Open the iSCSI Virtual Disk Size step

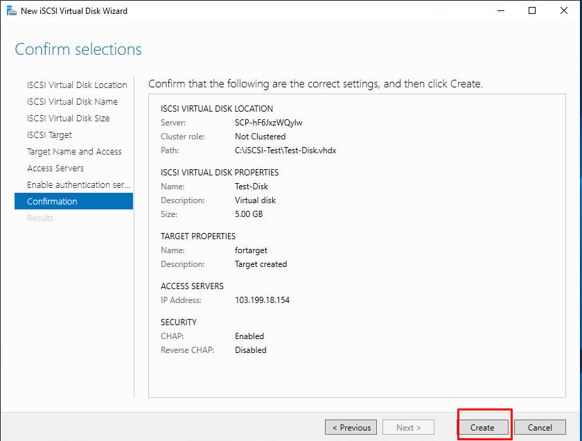click(x=69, y=118)
